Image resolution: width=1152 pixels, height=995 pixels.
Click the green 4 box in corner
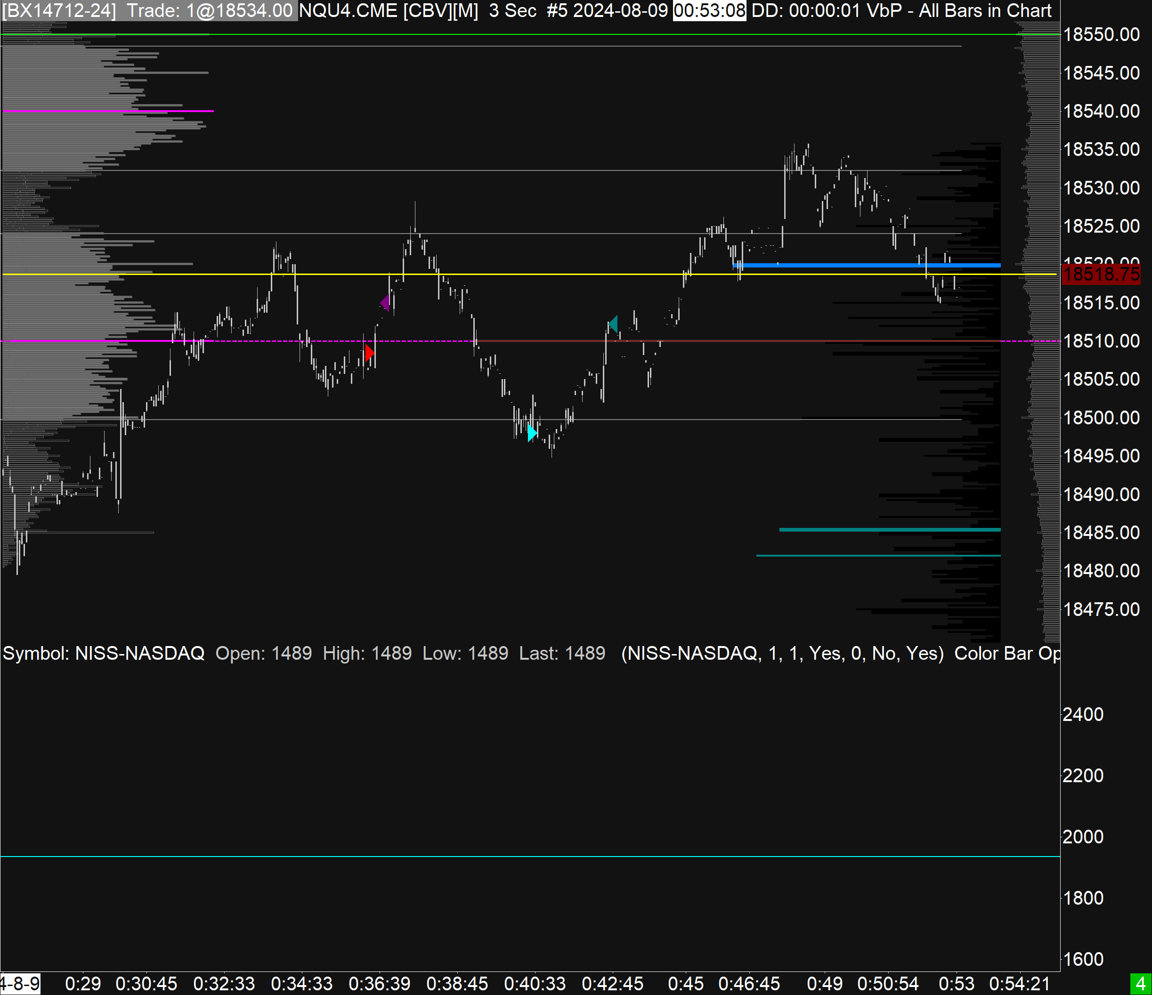coord(1140,983)
